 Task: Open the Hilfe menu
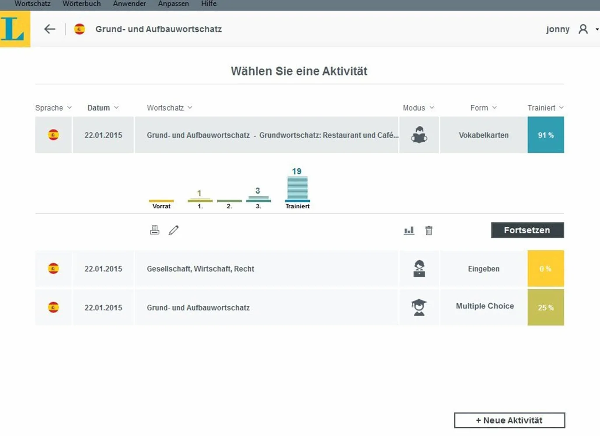[x=209, y=4]
